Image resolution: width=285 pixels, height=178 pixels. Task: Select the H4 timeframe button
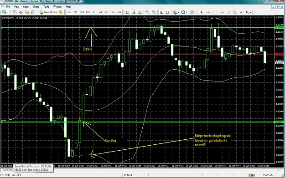[x=100, y=12]
